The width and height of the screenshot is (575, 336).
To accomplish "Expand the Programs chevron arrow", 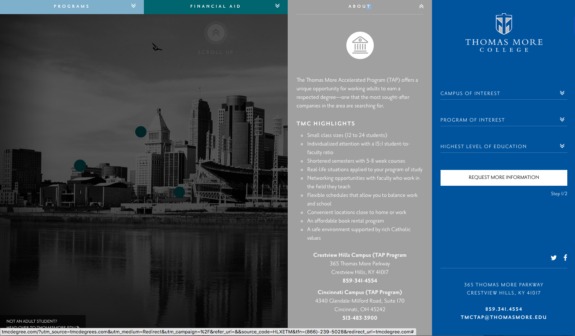I will tap(134, 6).
